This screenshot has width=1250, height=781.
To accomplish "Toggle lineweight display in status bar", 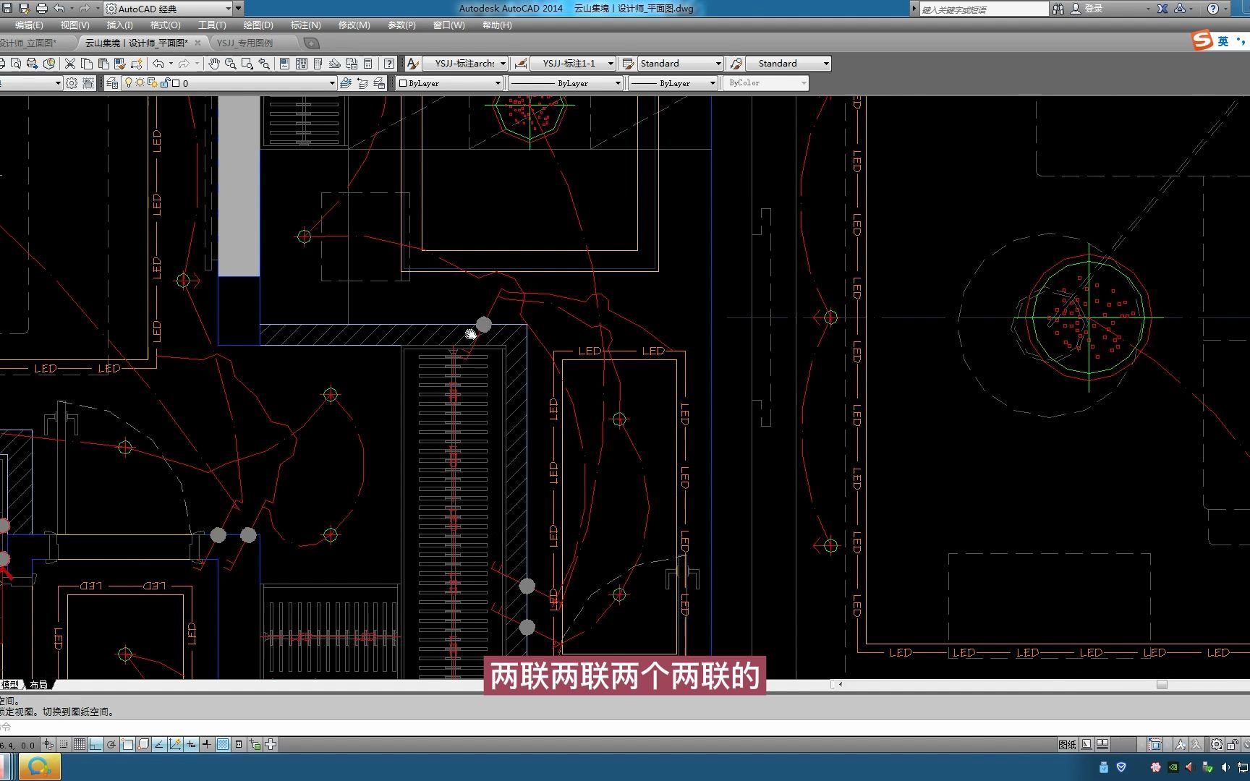I will 207,744.
